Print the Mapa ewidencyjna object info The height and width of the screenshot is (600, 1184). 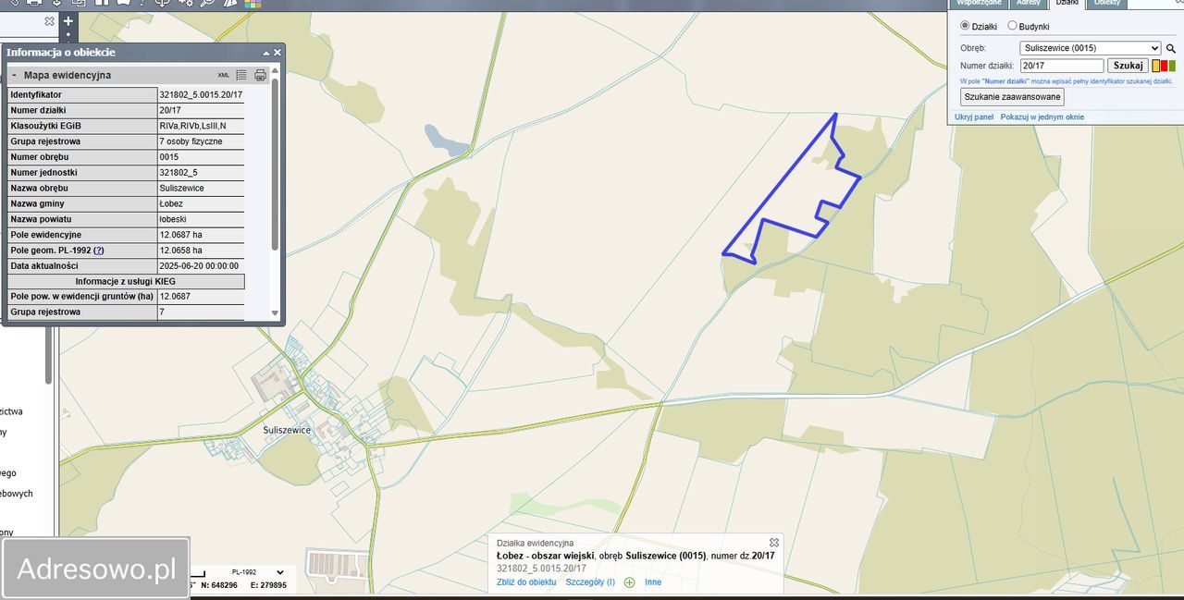click(261, 75)
